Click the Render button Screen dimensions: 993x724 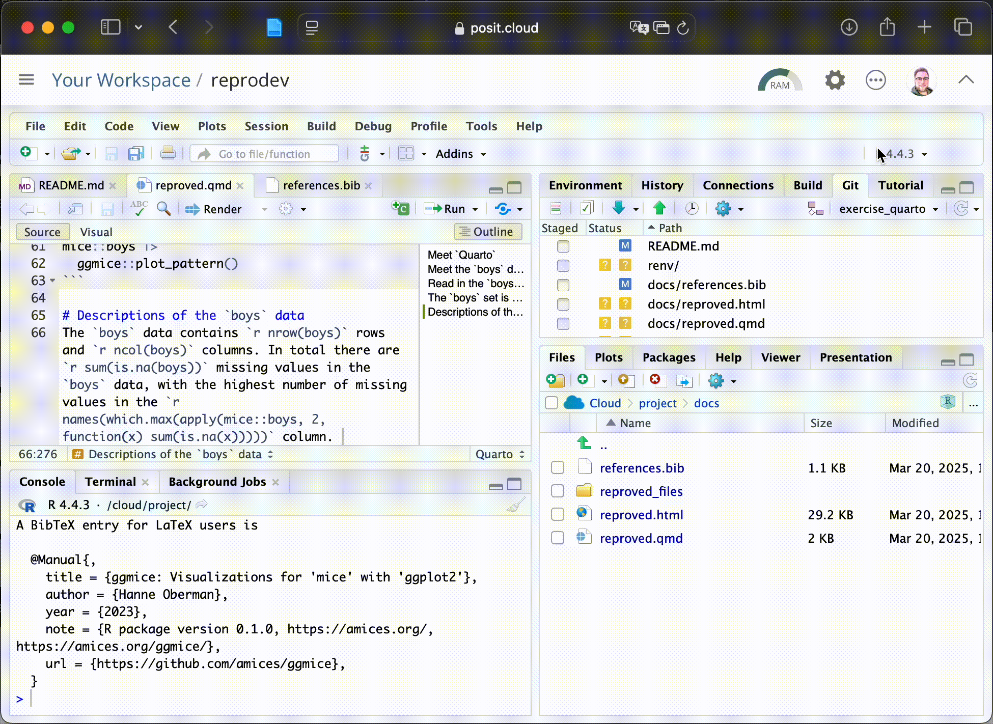[213, 209]
